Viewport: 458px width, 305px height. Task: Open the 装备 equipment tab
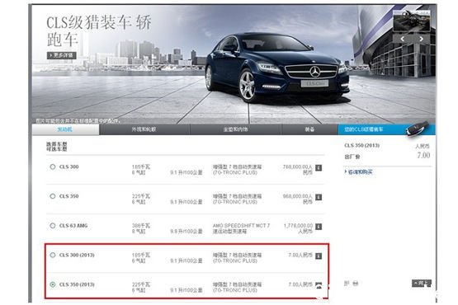[x=309, y=129]
